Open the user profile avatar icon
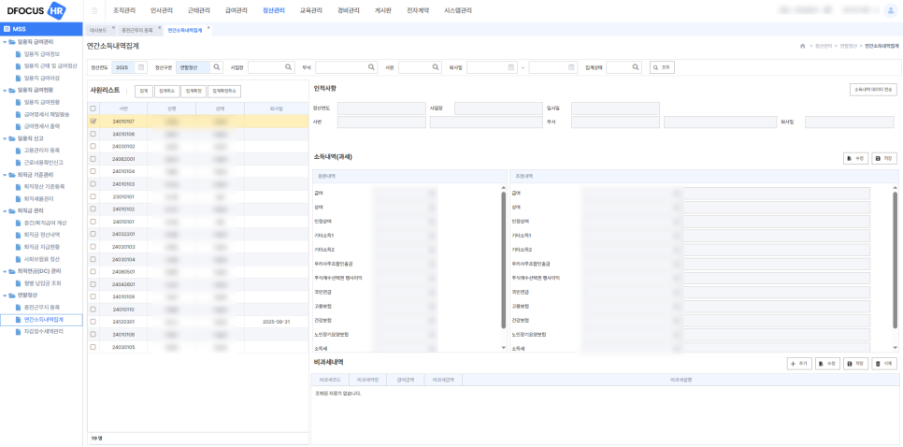 [x=889, y=10]
